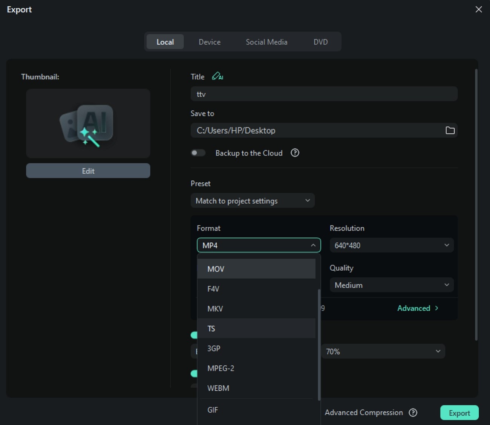The height and width of the screenshot is (425, 490).
Task: Click the AI thumbnail preview image
Action: tap(88, 123)
